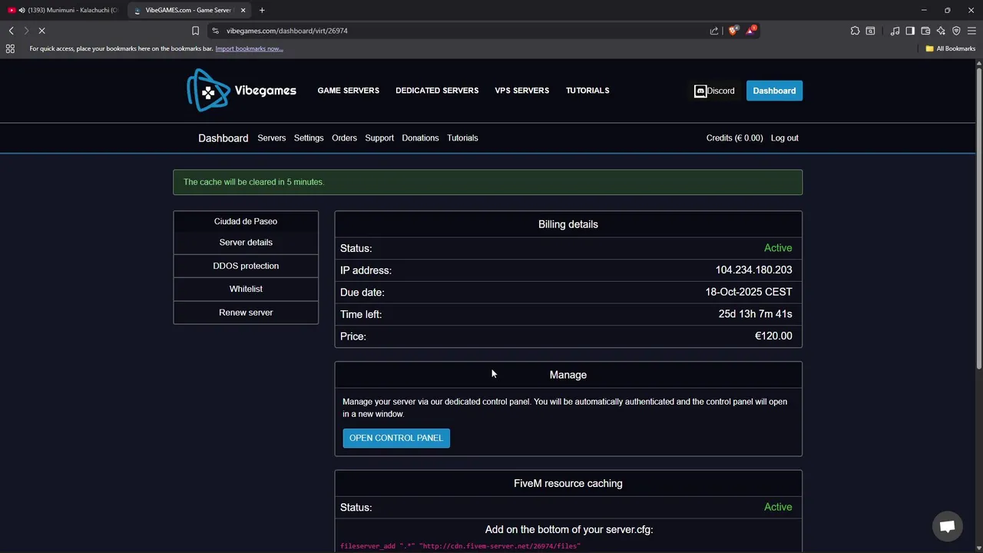983x553 pixels.
Task: Toggle the browser sidebar panel icon
Action: [910, 31]
